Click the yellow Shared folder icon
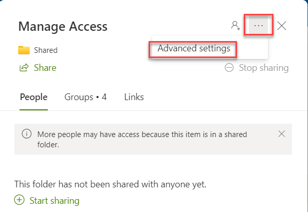The width and height of the screenshot is (308, 212). [24, 50]
